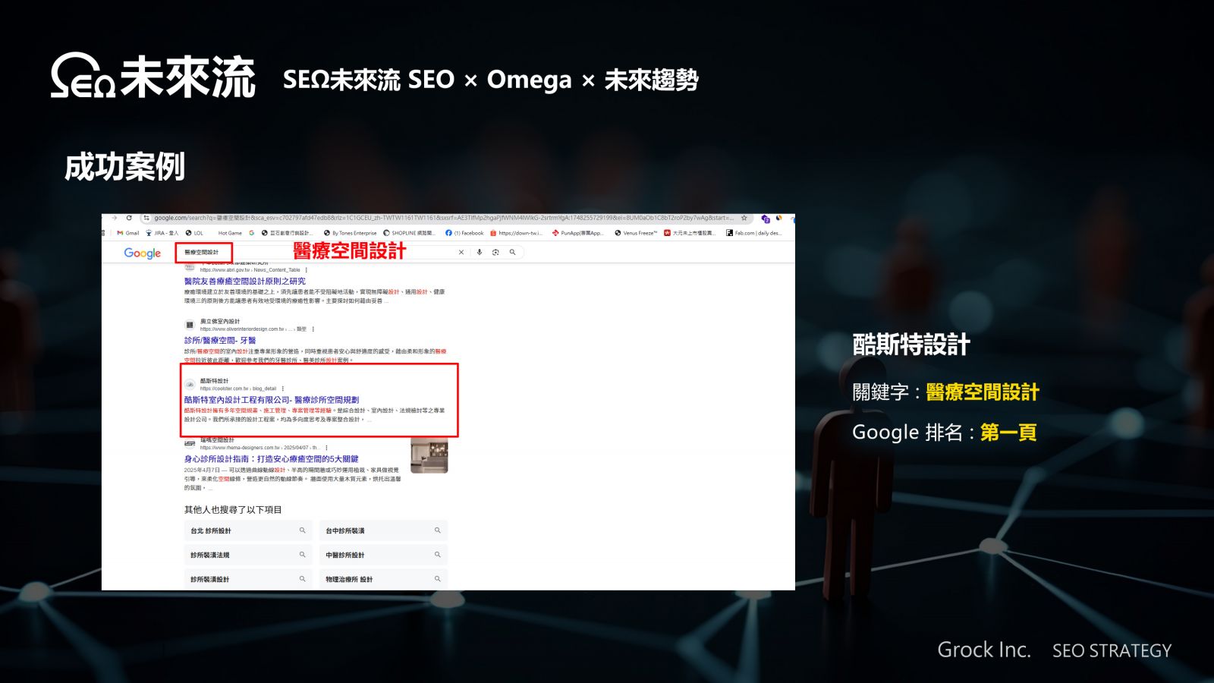Click the 酷斯特設計 heading on the right
This screenshot has width=1214, height=683.
pos(911,345)
